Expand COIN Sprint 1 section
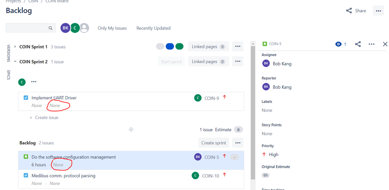 point(15,47)
